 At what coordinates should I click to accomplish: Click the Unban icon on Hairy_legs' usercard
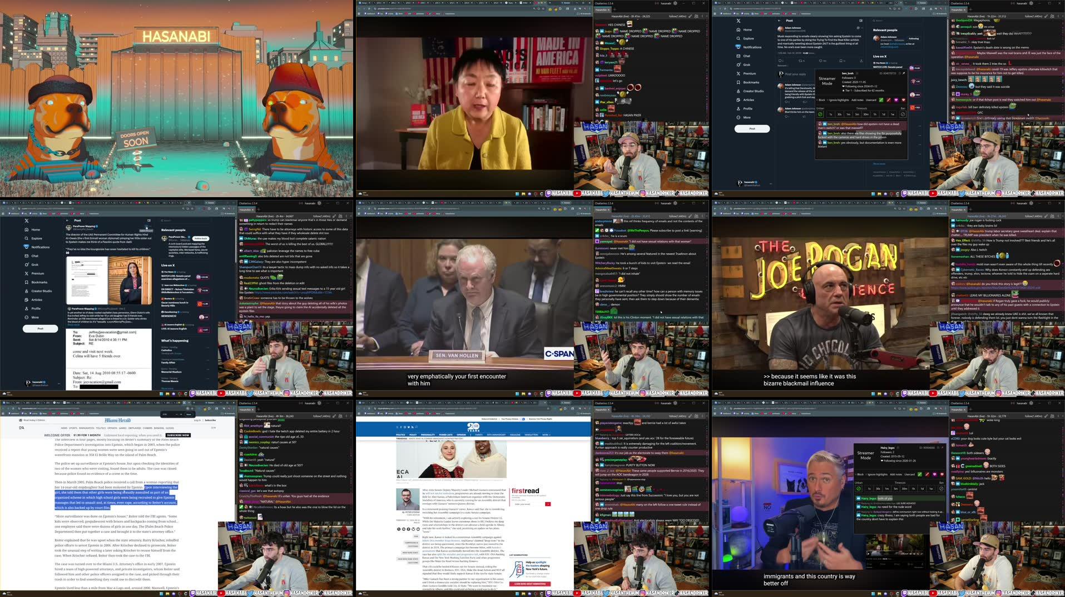[859, 489]
